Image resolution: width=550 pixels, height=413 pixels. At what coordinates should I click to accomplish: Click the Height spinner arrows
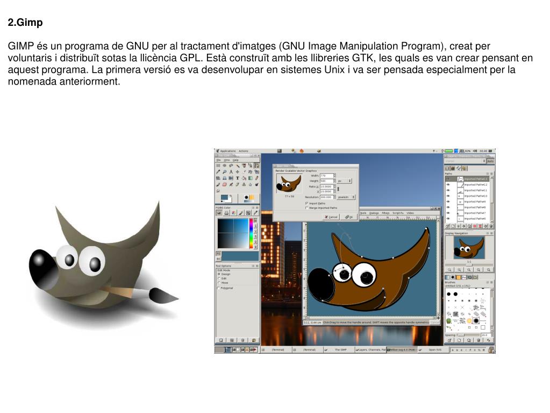pos(334,181)
